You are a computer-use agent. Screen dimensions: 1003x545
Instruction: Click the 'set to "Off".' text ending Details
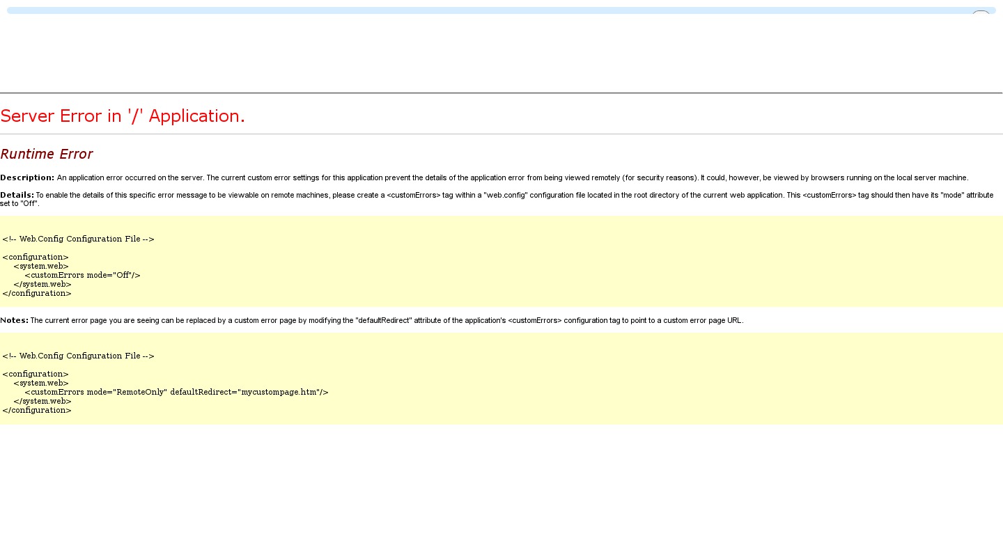tap(20, 203)
